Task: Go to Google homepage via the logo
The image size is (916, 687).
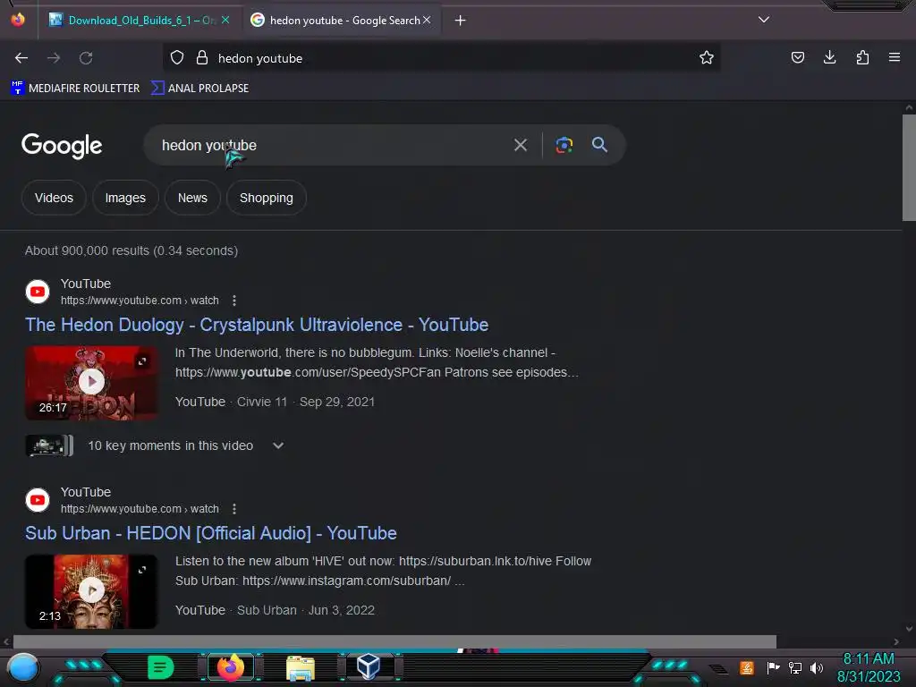Action: point(62,146)
